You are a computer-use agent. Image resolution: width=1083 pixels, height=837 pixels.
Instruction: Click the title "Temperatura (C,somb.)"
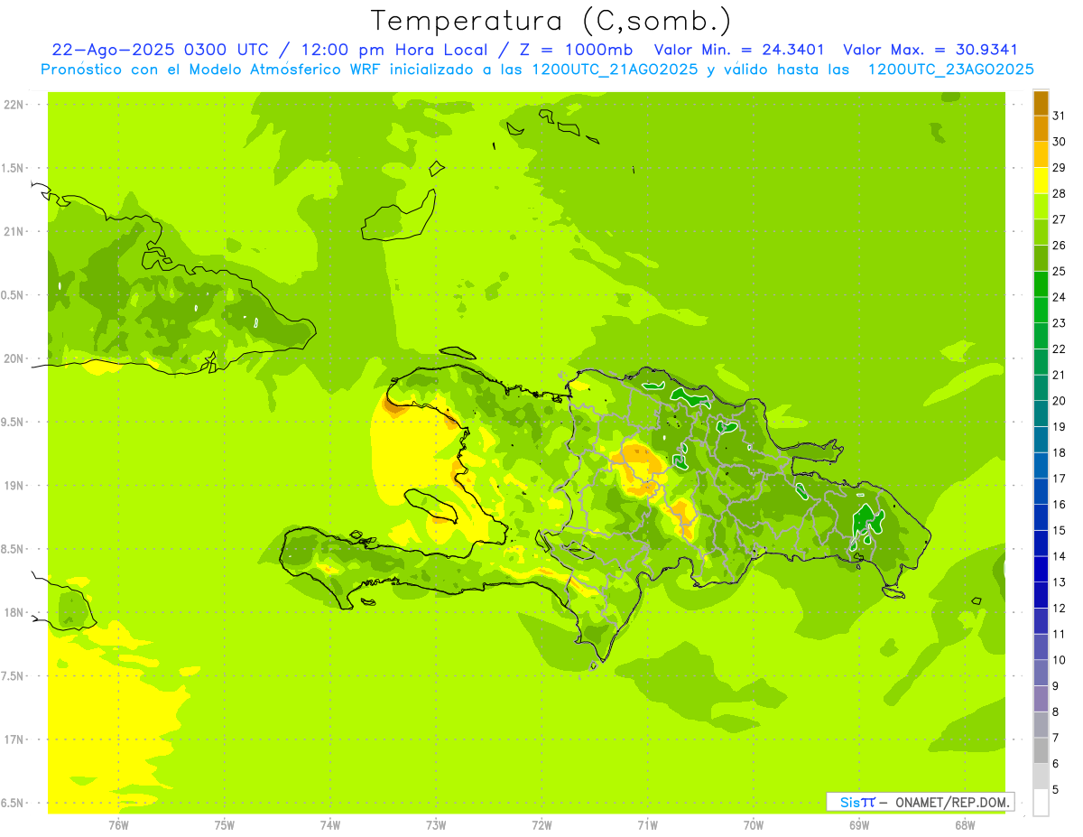tap(551, 22)
